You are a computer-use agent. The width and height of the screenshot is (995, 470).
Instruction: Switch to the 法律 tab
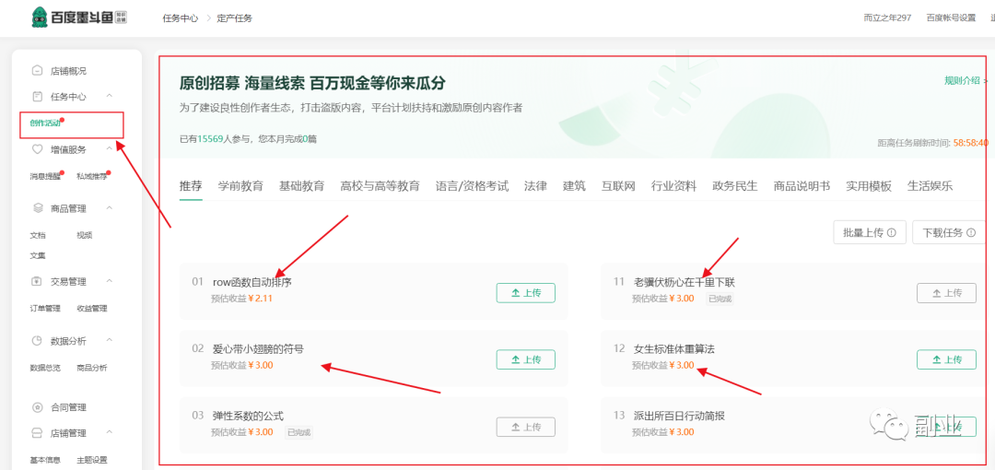point(535,186)
